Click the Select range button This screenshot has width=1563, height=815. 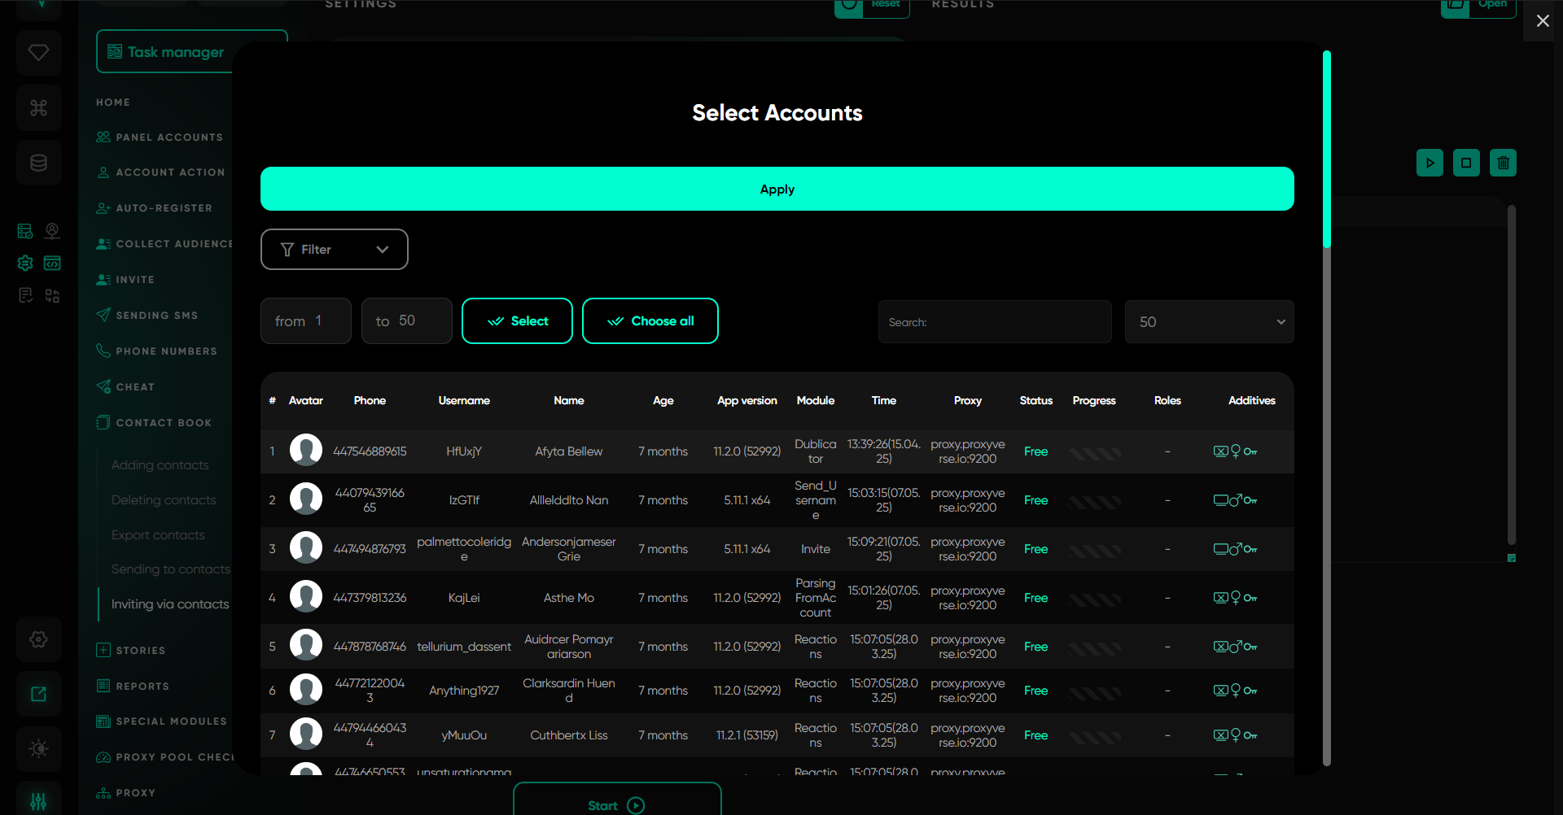[x=517, y=321]
